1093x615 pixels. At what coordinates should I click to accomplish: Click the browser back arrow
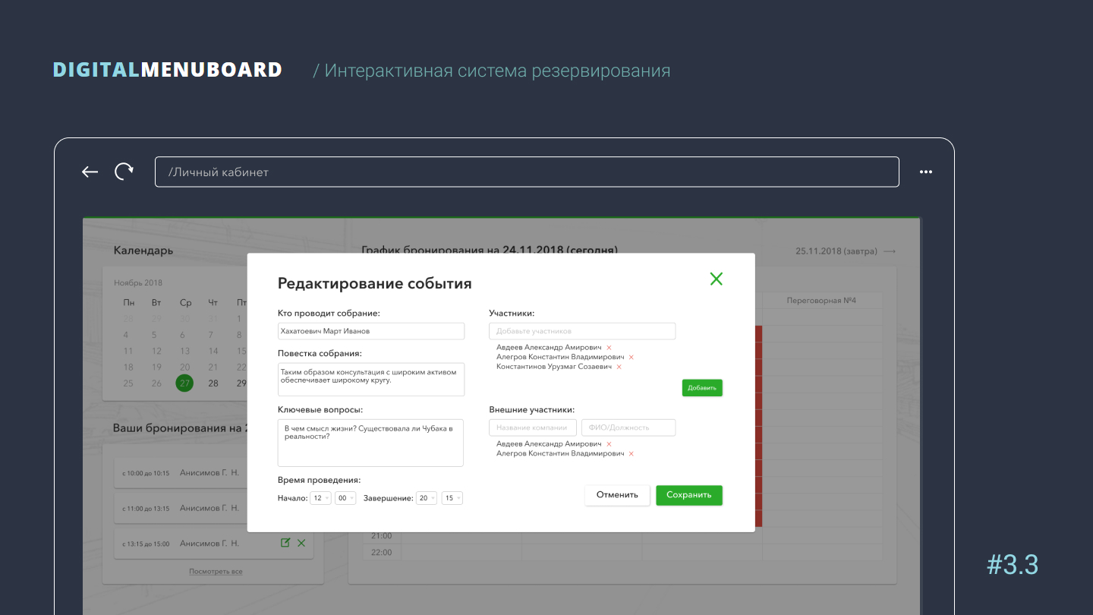point(90,172)
